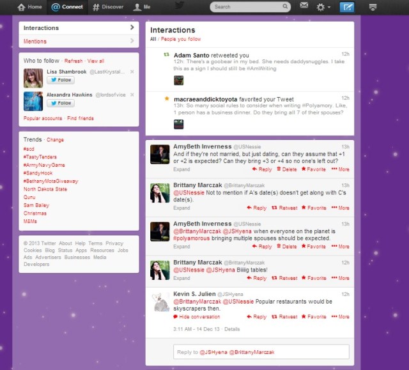This screenshot has height=370, width=409.
Task: Filter interactions by People you follow
Action: point(181,39)
